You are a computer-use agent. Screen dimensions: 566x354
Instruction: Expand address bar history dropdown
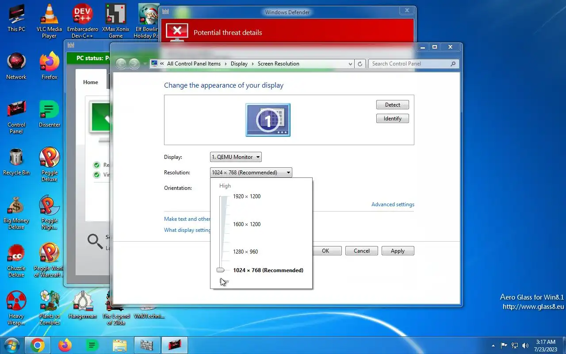click(x=350, y=64)
